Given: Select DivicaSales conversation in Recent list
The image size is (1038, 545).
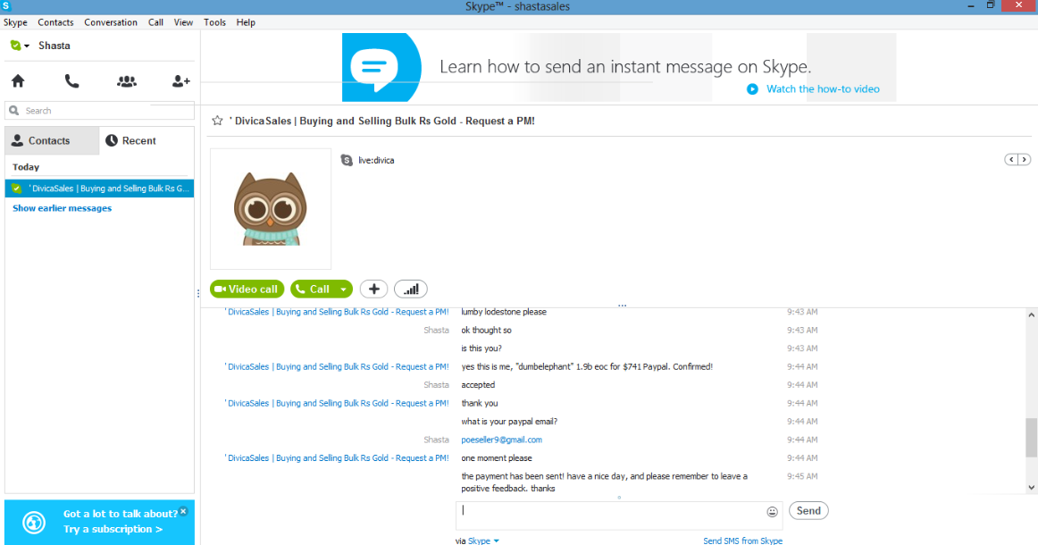Looking at the screenshot, I should click(x=99, y=189).
